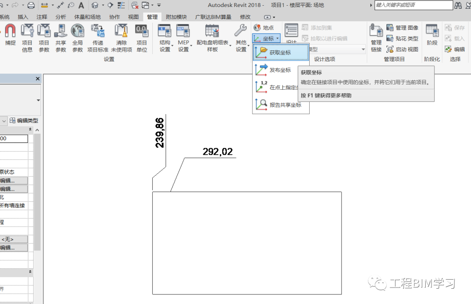This screenshot has width=471, height=304.
Task: Click the switch windows icon
Action: 145,5
